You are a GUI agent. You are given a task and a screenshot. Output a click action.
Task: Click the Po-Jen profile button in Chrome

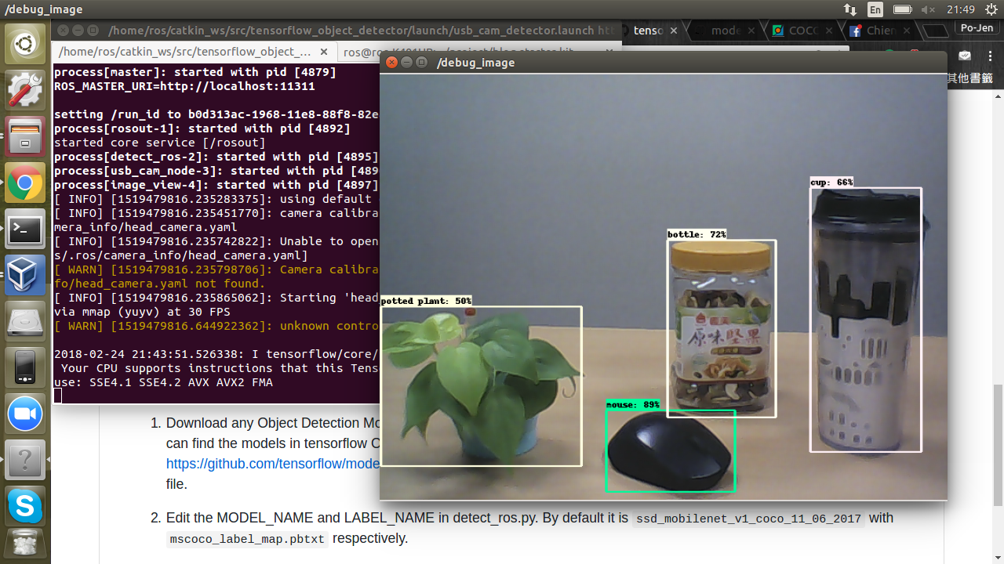pyautogui.click(x=977, y=28)
